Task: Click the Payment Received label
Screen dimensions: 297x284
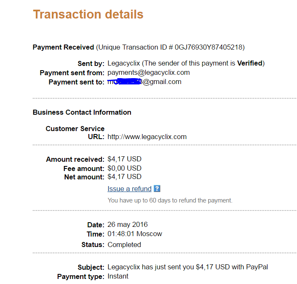Action: [63, 47]
